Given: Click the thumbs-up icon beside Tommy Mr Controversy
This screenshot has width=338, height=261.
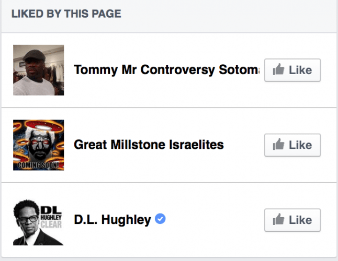Looking at the screenshot, I should pos(279,70).
